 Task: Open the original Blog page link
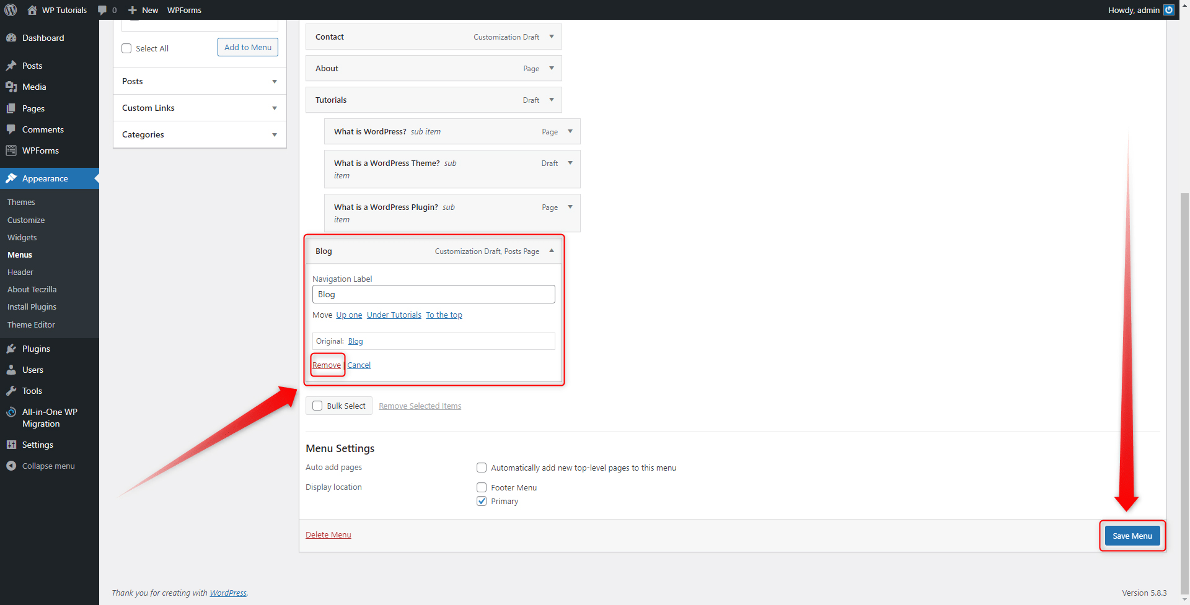356,341
